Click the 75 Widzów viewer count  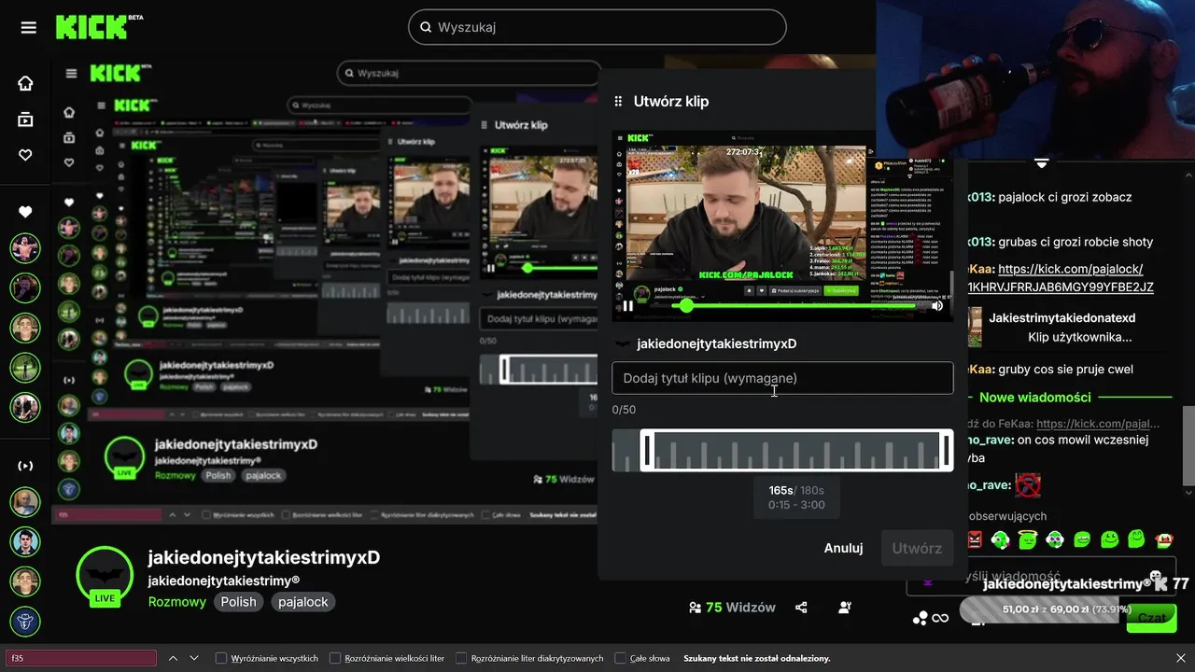click(732, 608)
